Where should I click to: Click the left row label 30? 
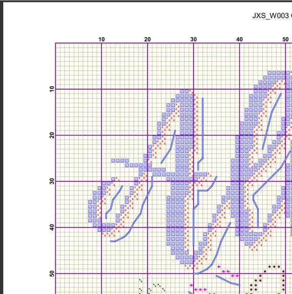click(x=52, y=181)
